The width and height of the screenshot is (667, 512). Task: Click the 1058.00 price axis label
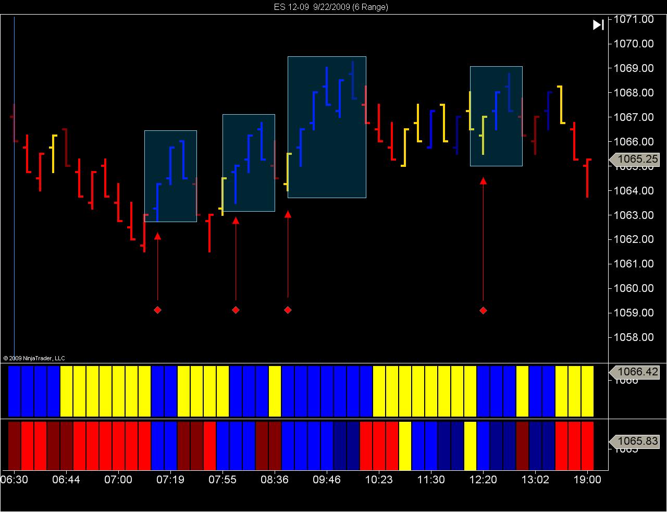634,337
